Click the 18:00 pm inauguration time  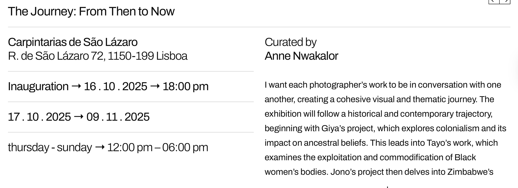tap(186, 87)
